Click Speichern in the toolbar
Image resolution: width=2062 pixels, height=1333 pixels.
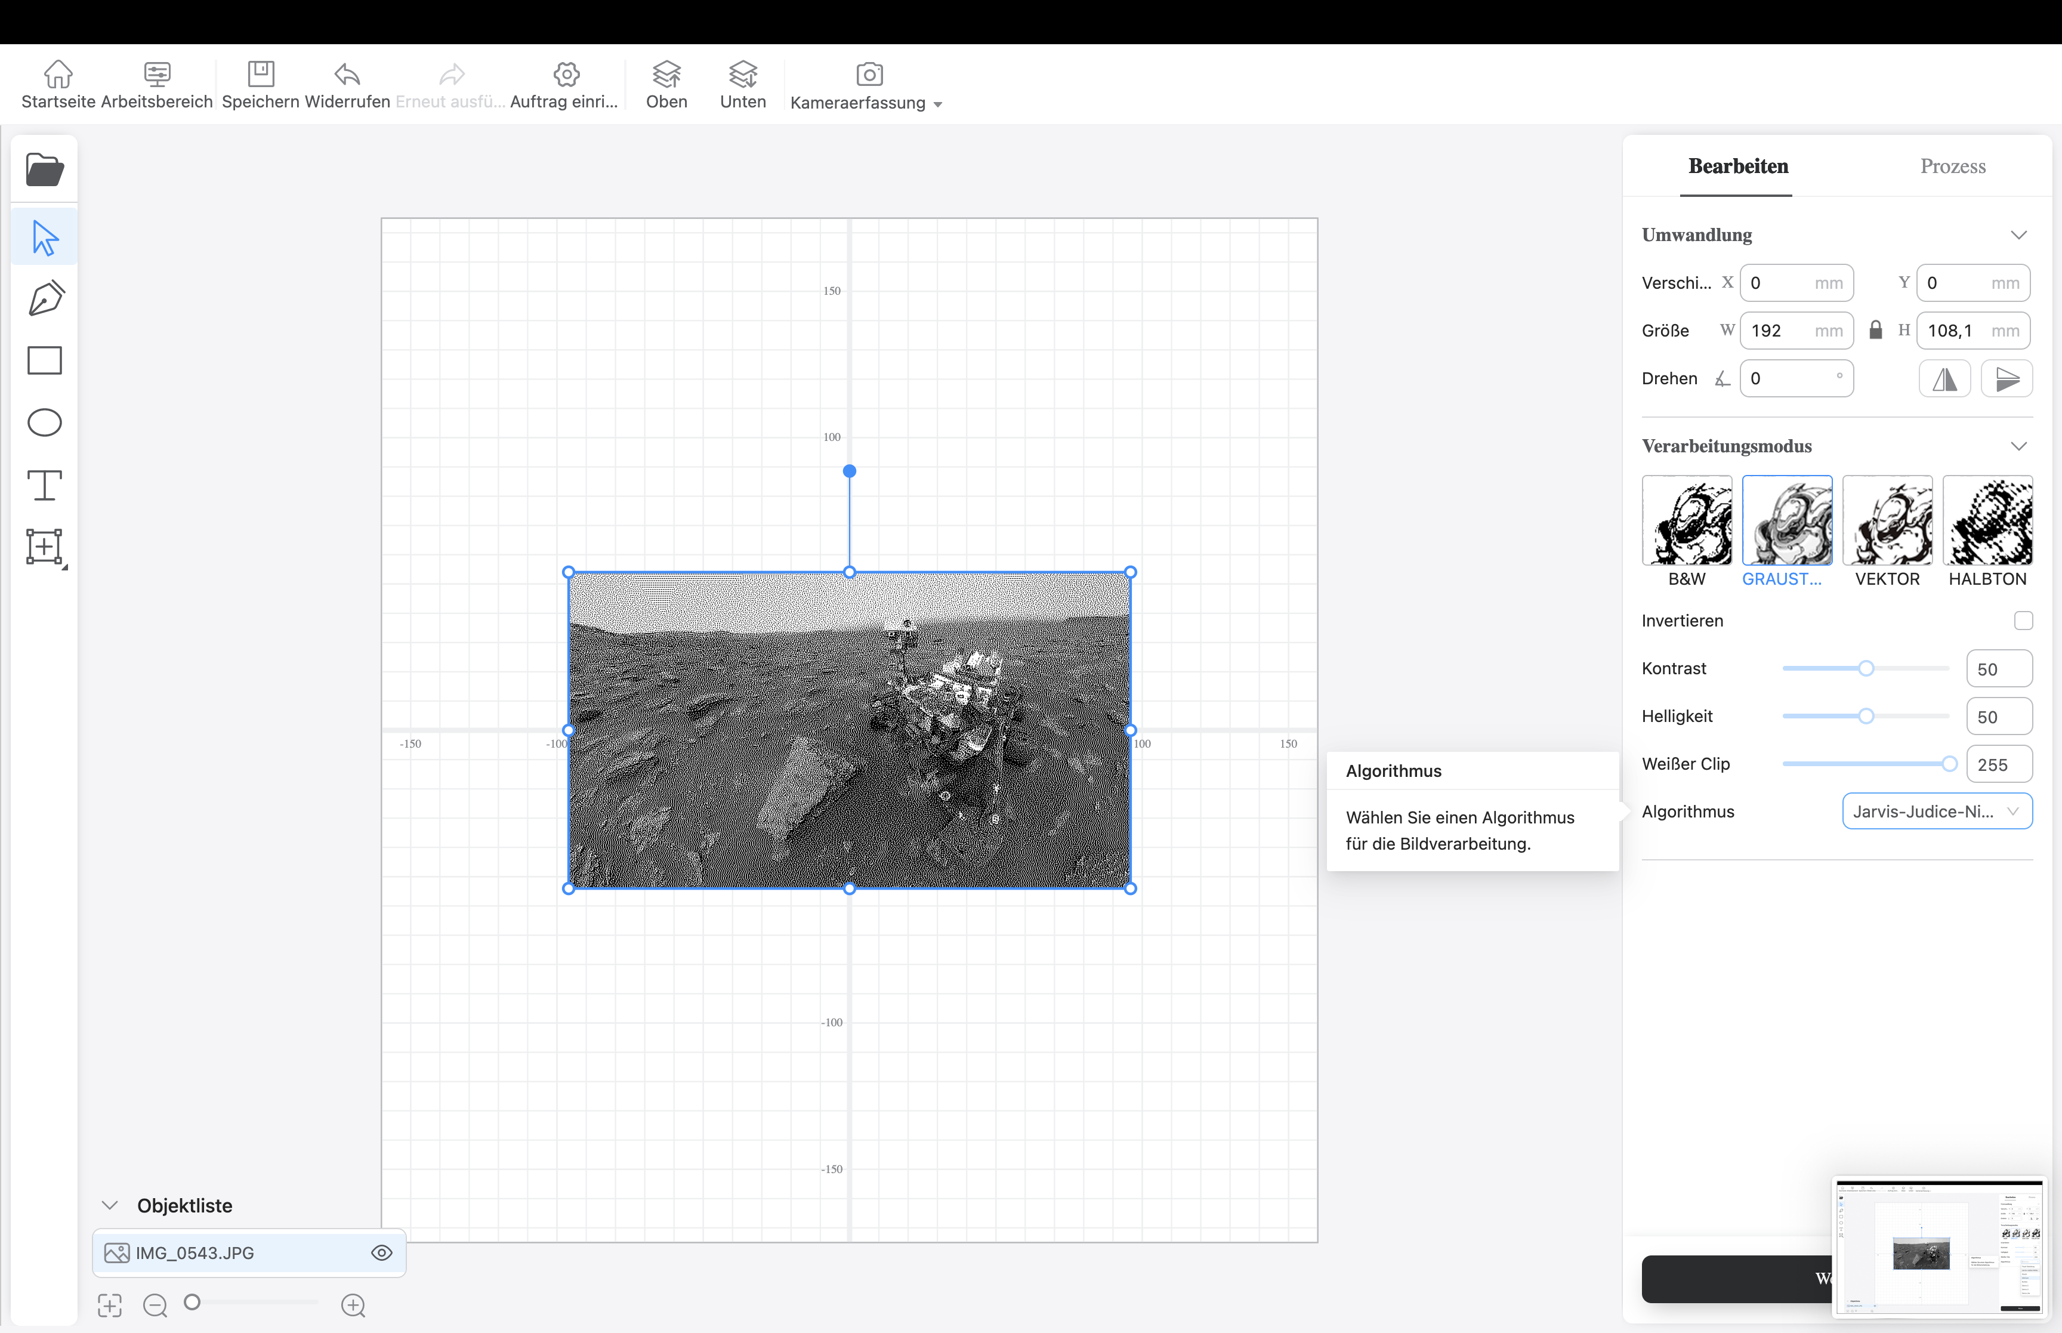(261, 85)
